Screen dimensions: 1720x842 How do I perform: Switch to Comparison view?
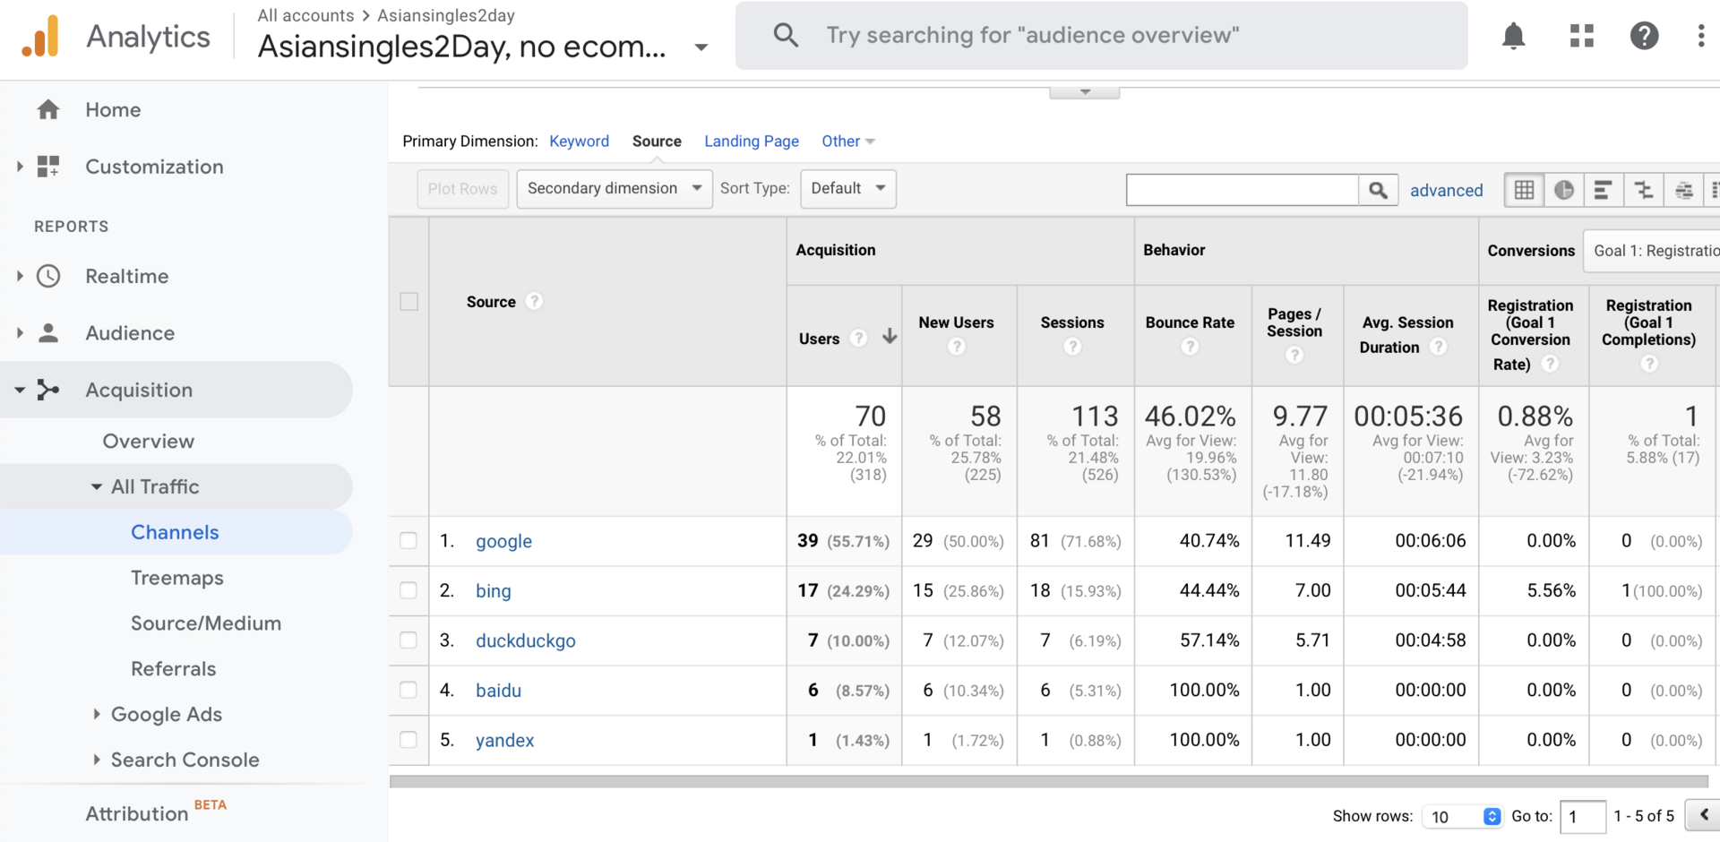(1643, 190)
